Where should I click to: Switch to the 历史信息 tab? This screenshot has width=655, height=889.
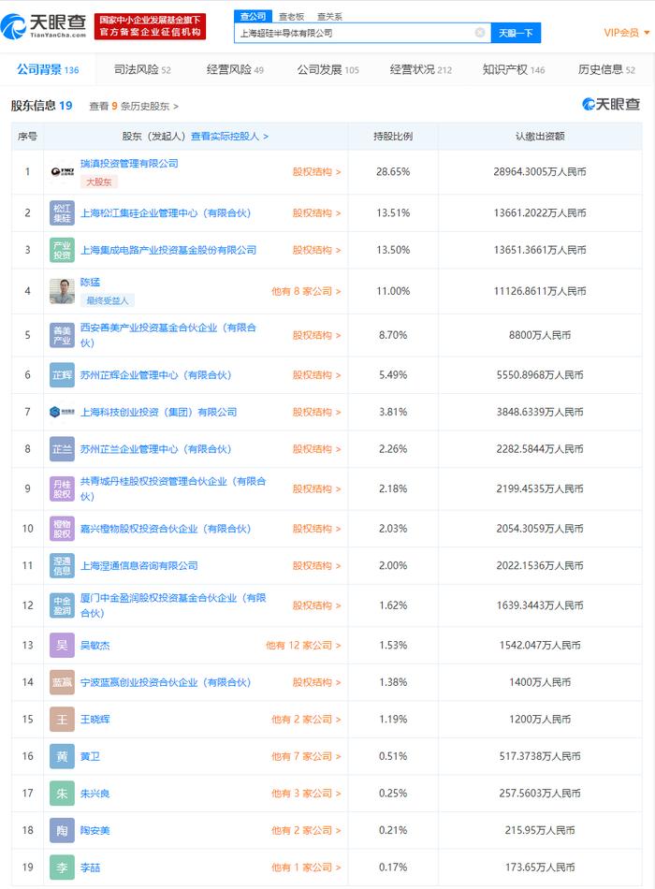606,70
